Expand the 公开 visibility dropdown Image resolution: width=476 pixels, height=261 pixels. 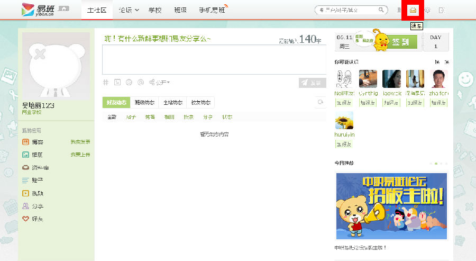point(160,82)
